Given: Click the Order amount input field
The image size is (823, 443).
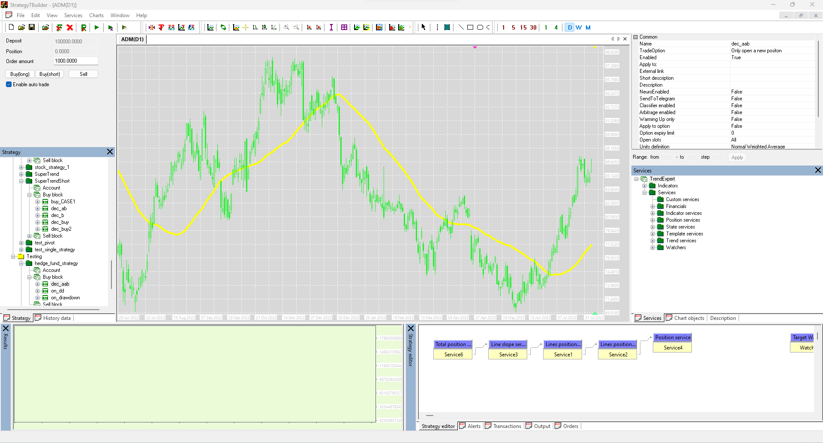Looking at the screenshot, I should click(75, 61).
